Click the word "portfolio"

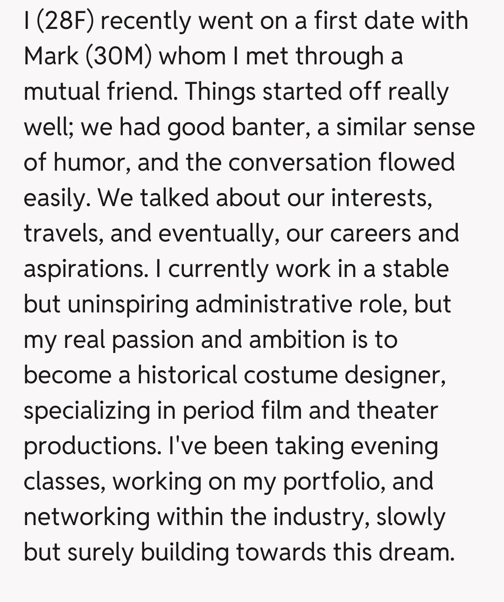334,482
